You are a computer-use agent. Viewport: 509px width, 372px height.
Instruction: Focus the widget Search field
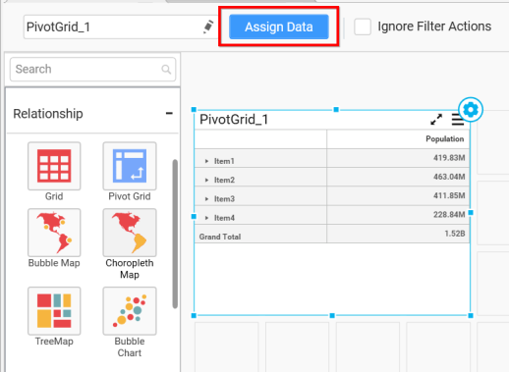[92, 69]
